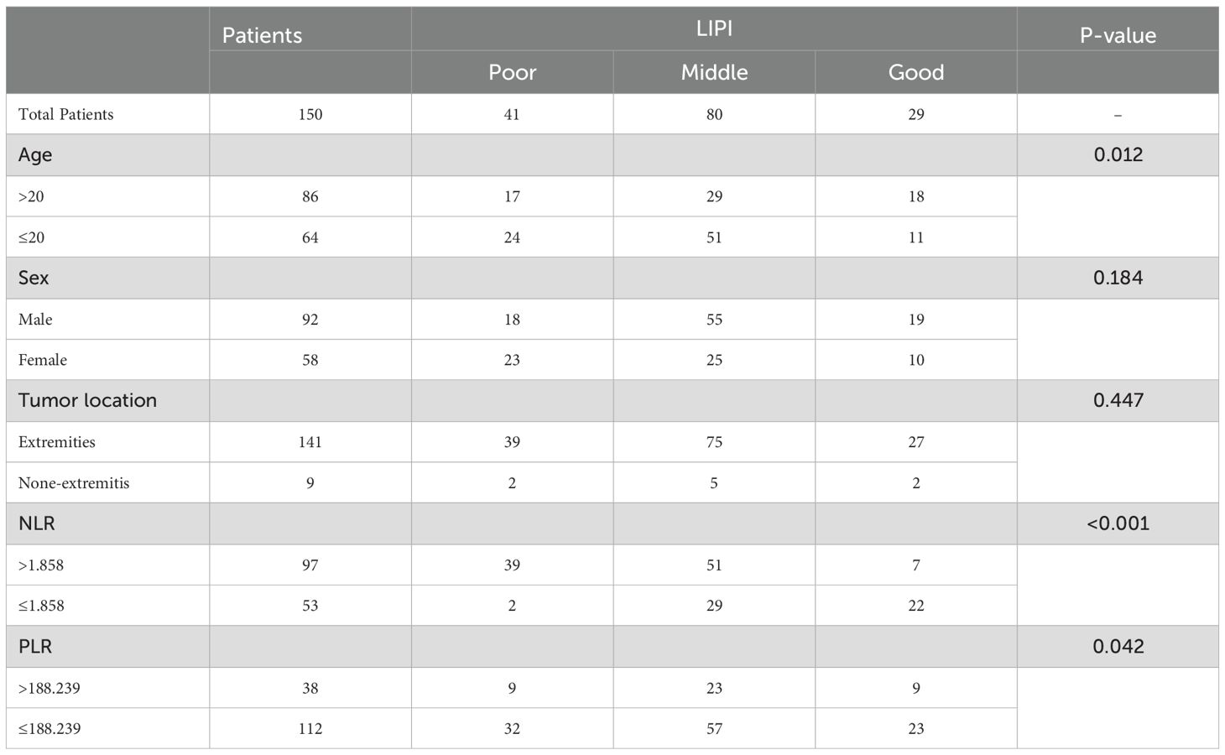
Task: Select the Tumor location section label
Action: click(x=87, y=400)
